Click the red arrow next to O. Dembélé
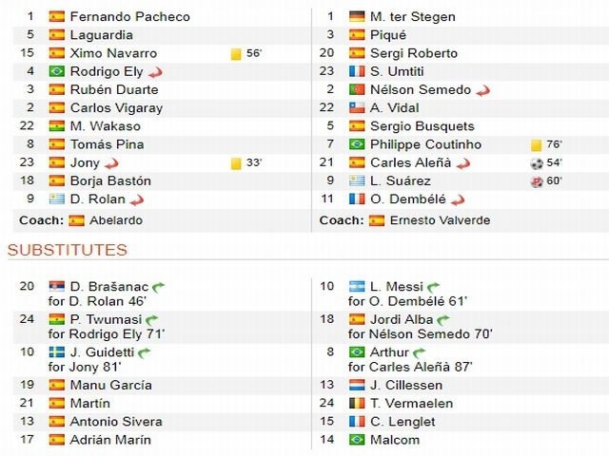 click(458, 200)
